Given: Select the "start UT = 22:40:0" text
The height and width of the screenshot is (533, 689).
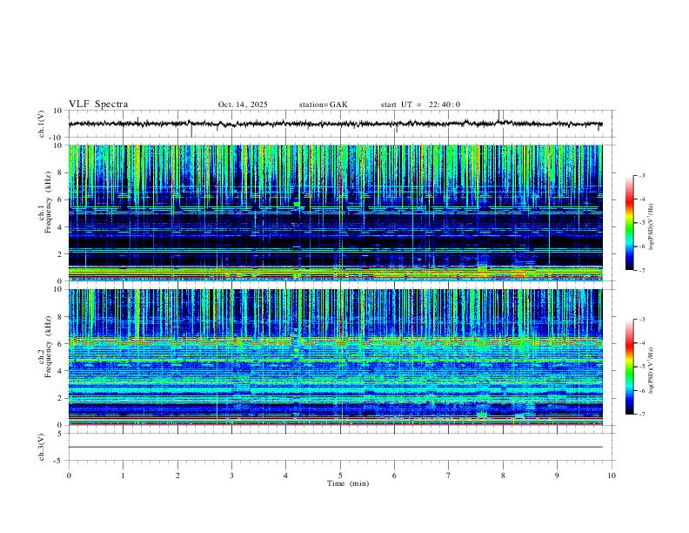Looking at the screenshot, I should (x=420, y=105).
